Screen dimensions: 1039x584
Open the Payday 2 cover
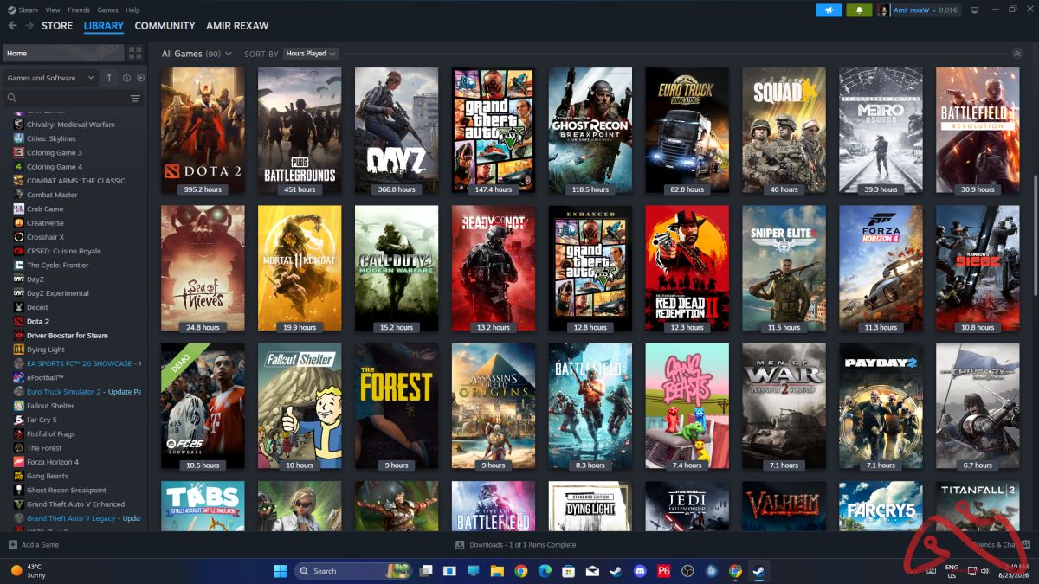tap(881, 407)
